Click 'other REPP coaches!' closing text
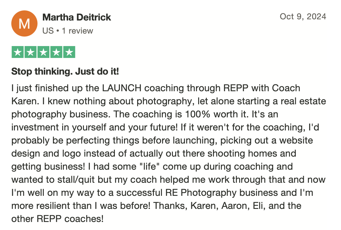The width and height of the screenshot is (341, 230). 57,219
